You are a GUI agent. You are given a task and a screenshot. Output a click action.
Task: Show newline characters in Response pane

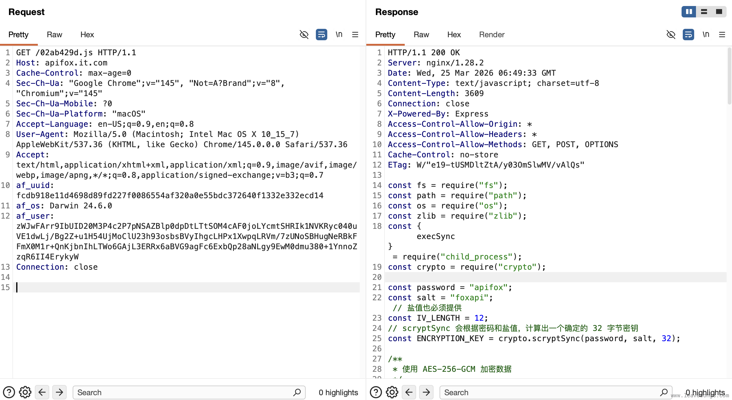tap(706, 35)
